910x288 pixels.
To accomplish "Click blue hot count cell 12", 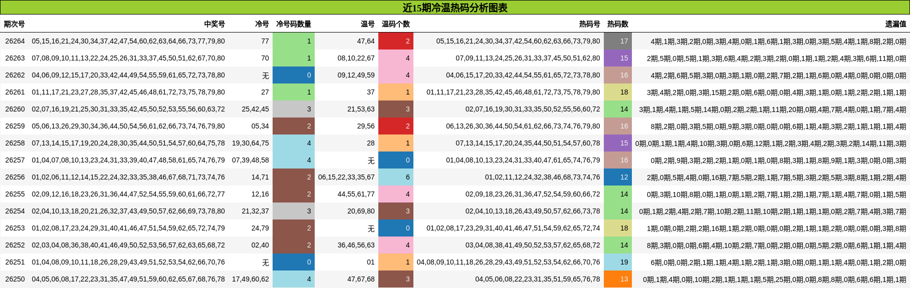I will [x=618, y=177].
